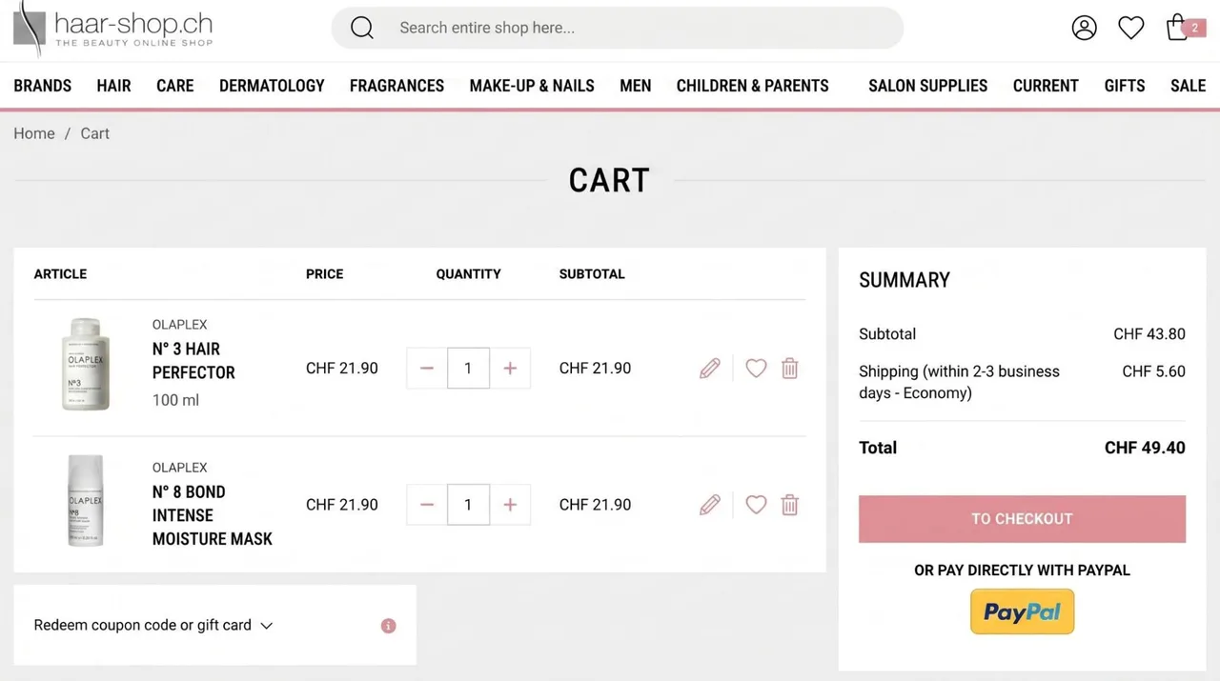The height and width of the screenshot is (681, 1220).
Task: Delete N° 3 Hair Perfector from cart
Action: point(789,369)
